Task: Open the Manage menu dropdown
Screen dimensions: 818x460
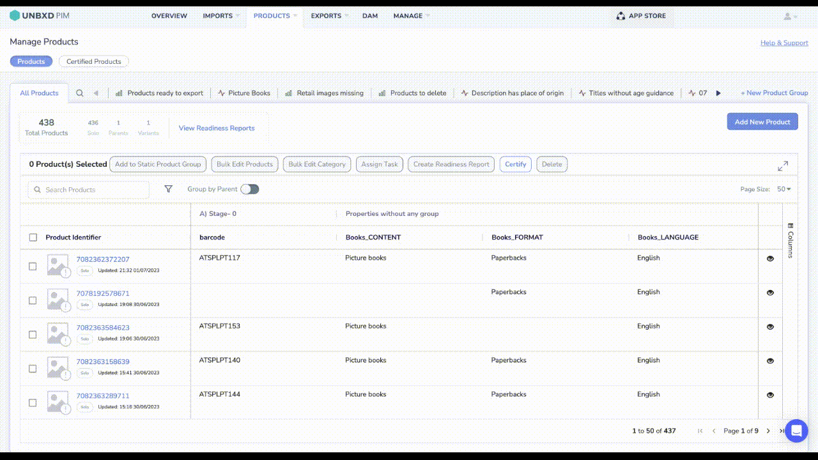Action: coord(412,16)
